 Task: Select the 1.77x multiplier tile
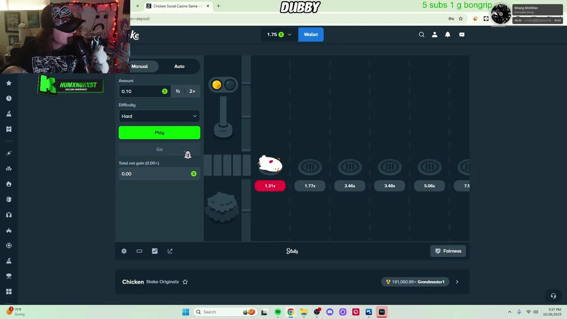coord(310,186)
